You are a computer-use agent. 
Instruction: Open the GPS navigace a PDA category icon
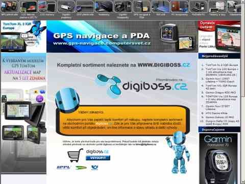coord(142,7)
